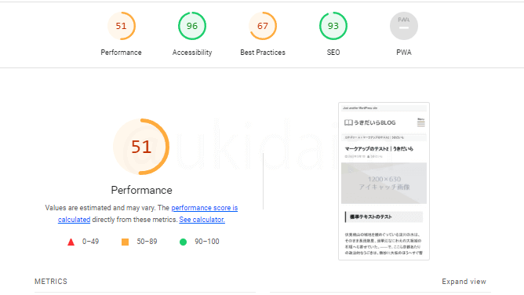The height and width of the screenshot is (295, 524).
Task: Open the SEO gauge showing 93
Action: [x=333, y=26]
